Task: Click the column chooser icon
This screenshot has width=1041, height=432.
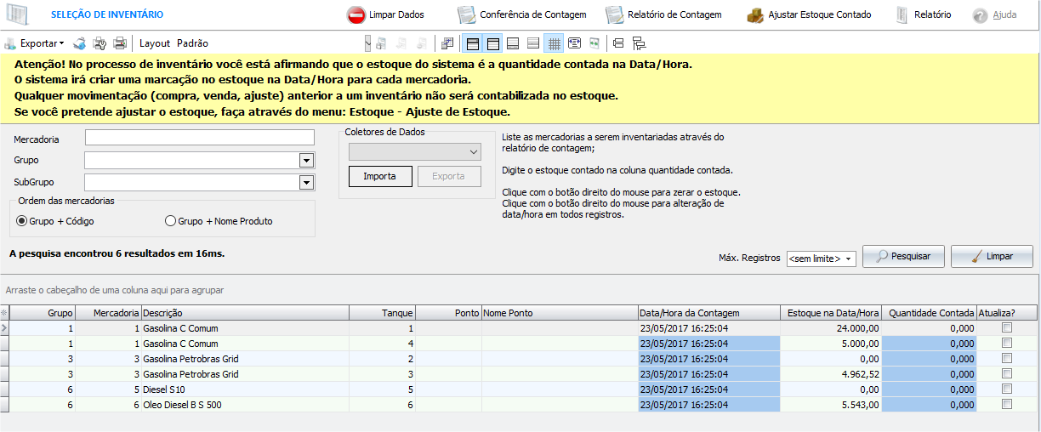Action: point(448,43)
